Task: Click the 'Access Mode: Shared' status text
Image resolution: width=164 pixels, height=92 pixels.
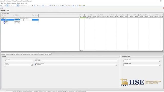Action: tap(27, 91)
